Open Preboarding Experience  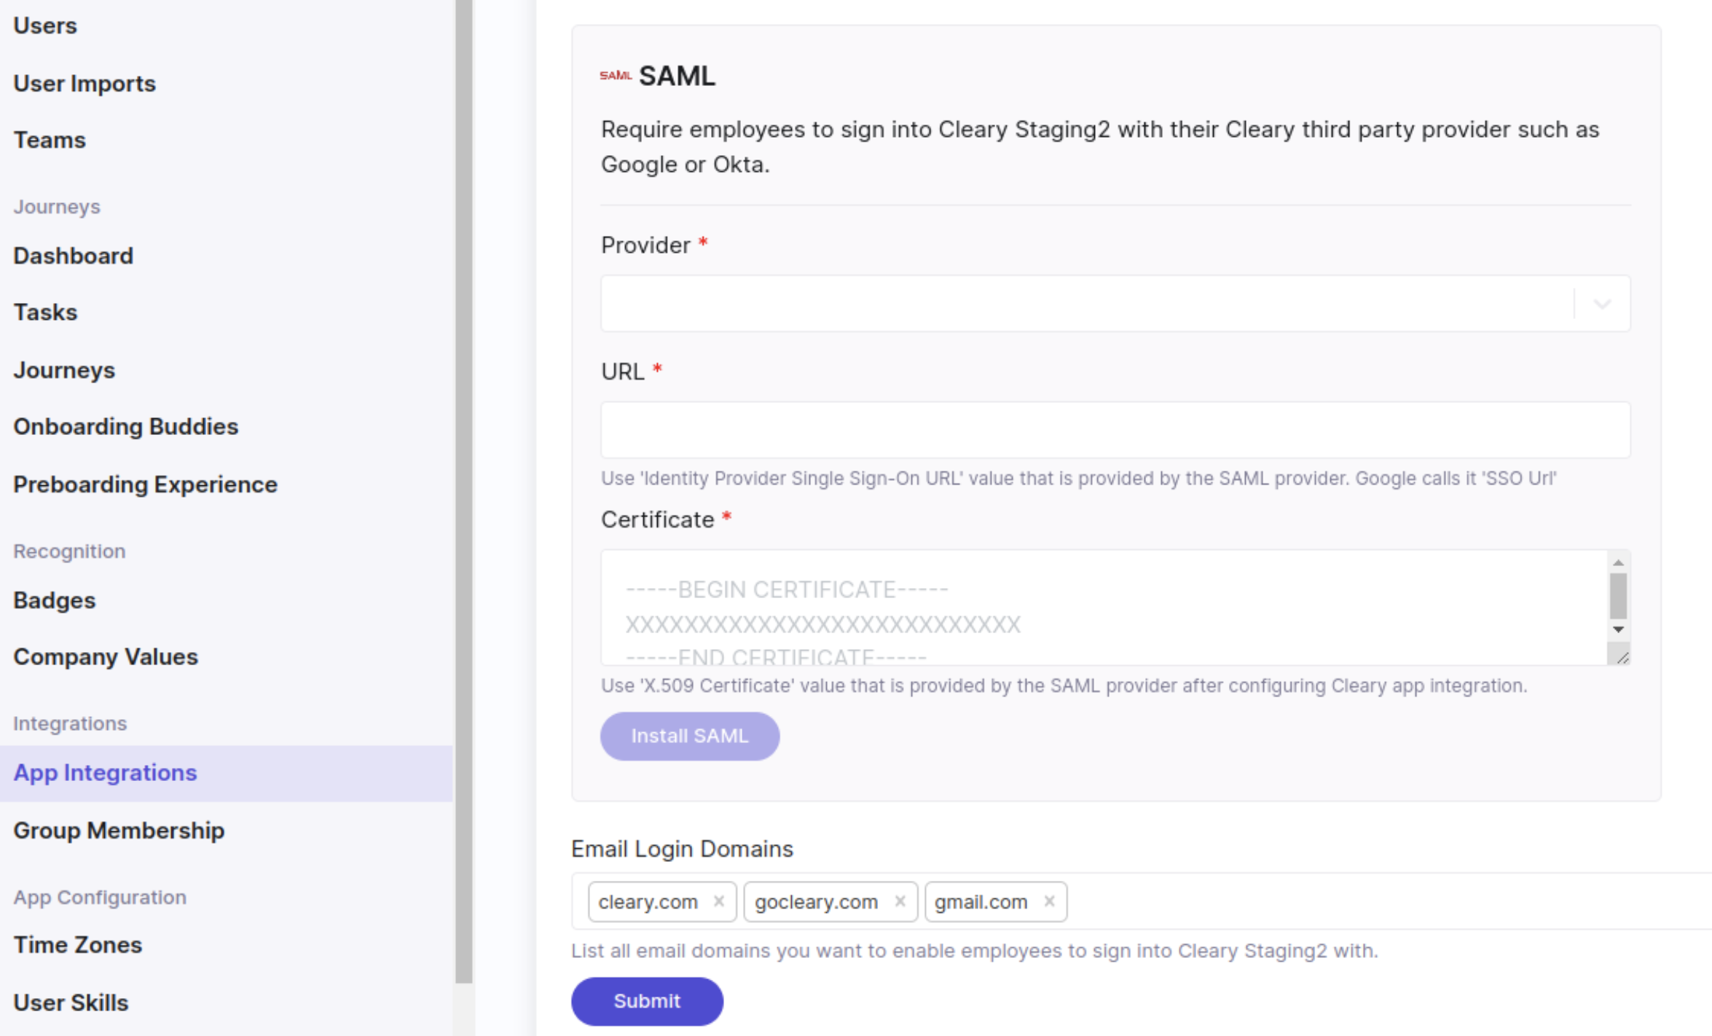pos(145,484)
